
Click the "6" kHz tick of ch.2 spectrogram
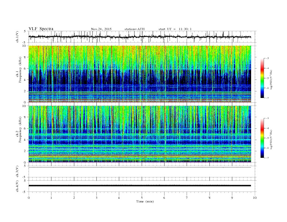25,128
